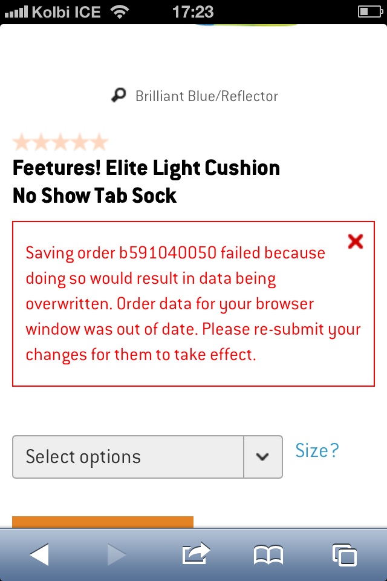Image resolution: width=387 pixels, height=581 pixels.
Task: Tap the battery indicator
Action: tap(370, 11)
